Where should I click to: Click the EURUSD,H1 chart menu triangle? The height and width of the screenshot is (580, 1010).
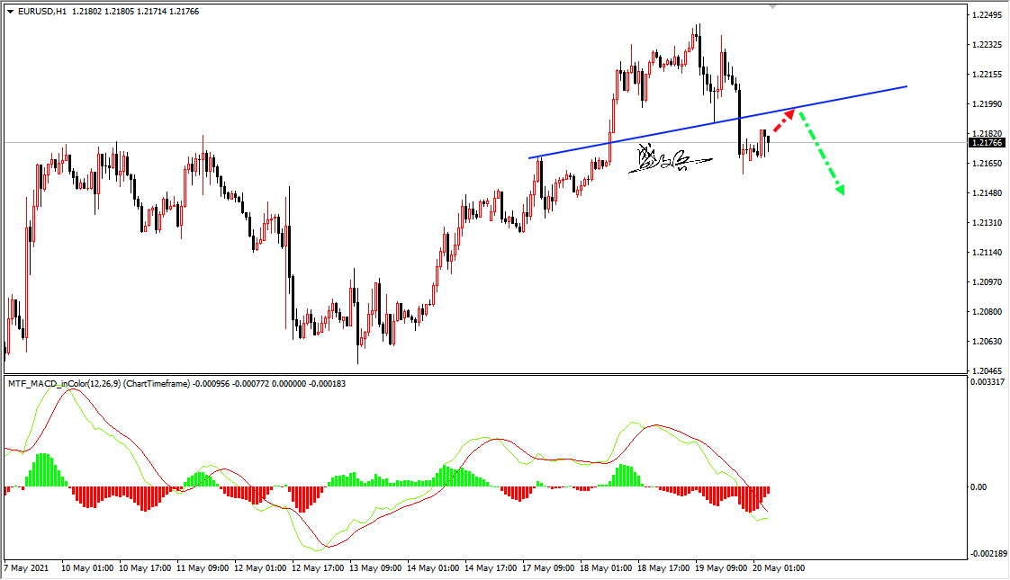[x=10, y=12]
